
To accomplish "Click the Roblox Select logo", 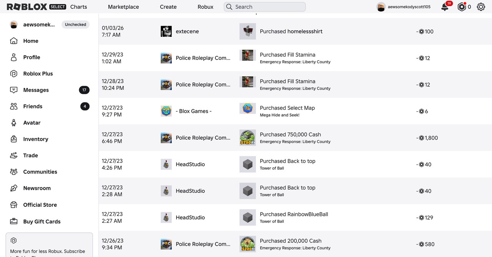I will (x=37, y=7).
